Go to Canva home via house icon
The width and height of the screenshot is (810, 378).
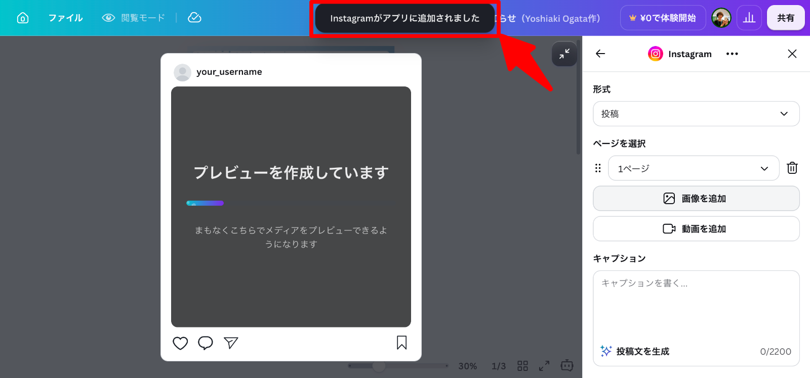pos(23,18)
